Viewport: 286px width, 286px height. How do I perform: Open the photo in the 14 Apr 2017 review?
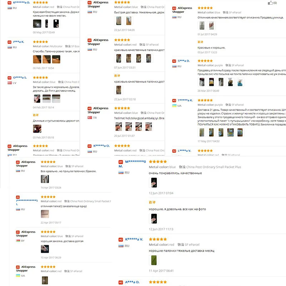pyautogui.click(x=45, y=179)
